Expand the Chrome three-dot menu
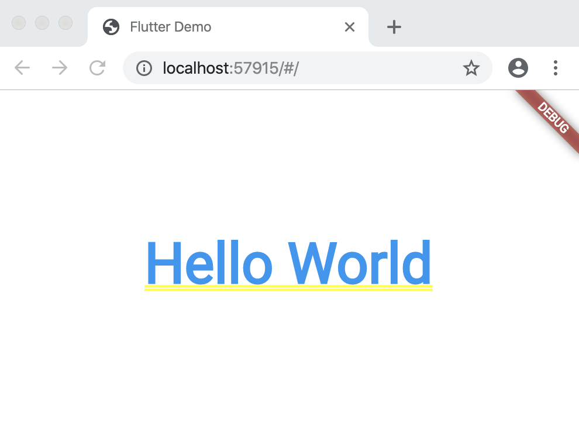 coord(556,68)
